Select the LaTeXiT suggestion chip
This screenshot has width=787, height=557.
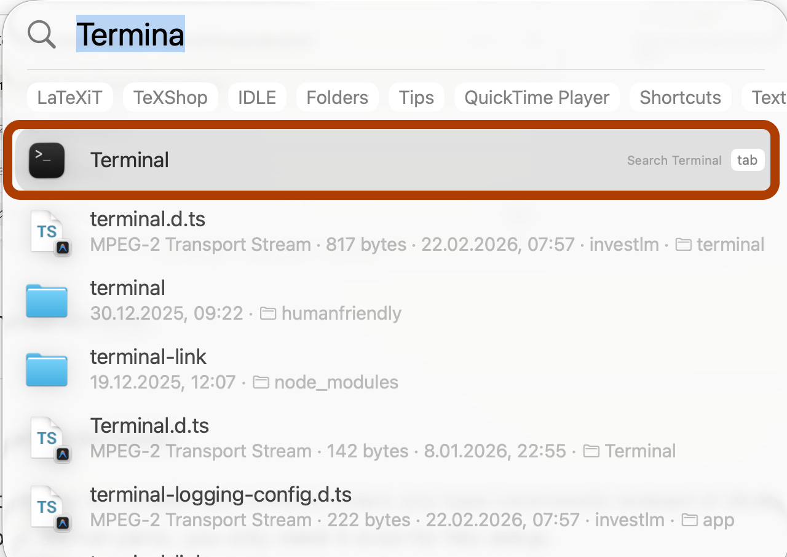(x=70, y=97)
